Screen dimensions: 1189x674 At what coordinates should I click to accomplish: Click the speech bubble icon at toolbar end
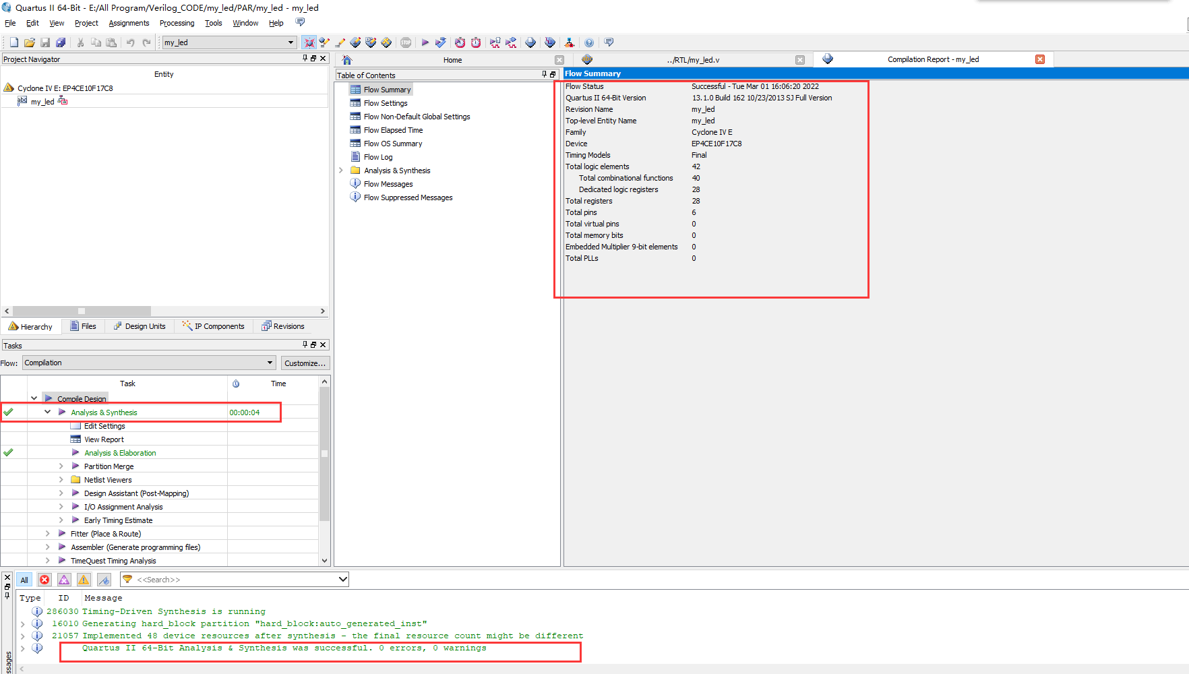pos(609,42)
